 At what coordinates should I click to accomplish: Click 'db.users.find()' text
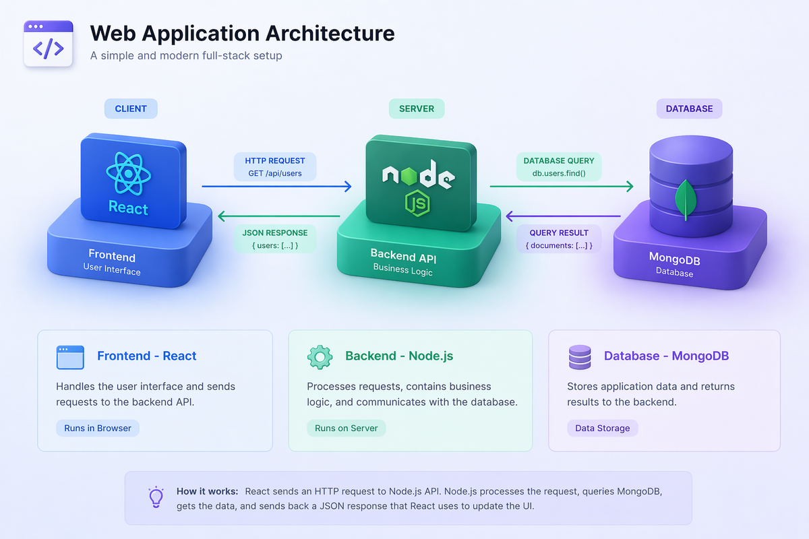pos(559,174)
